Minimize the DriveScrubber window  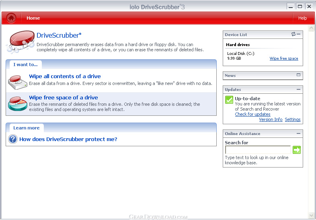pos(291,6)
